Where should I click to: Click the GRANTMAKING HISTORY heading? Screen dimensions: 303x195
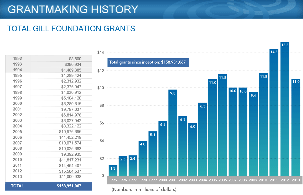pos(73,9)
